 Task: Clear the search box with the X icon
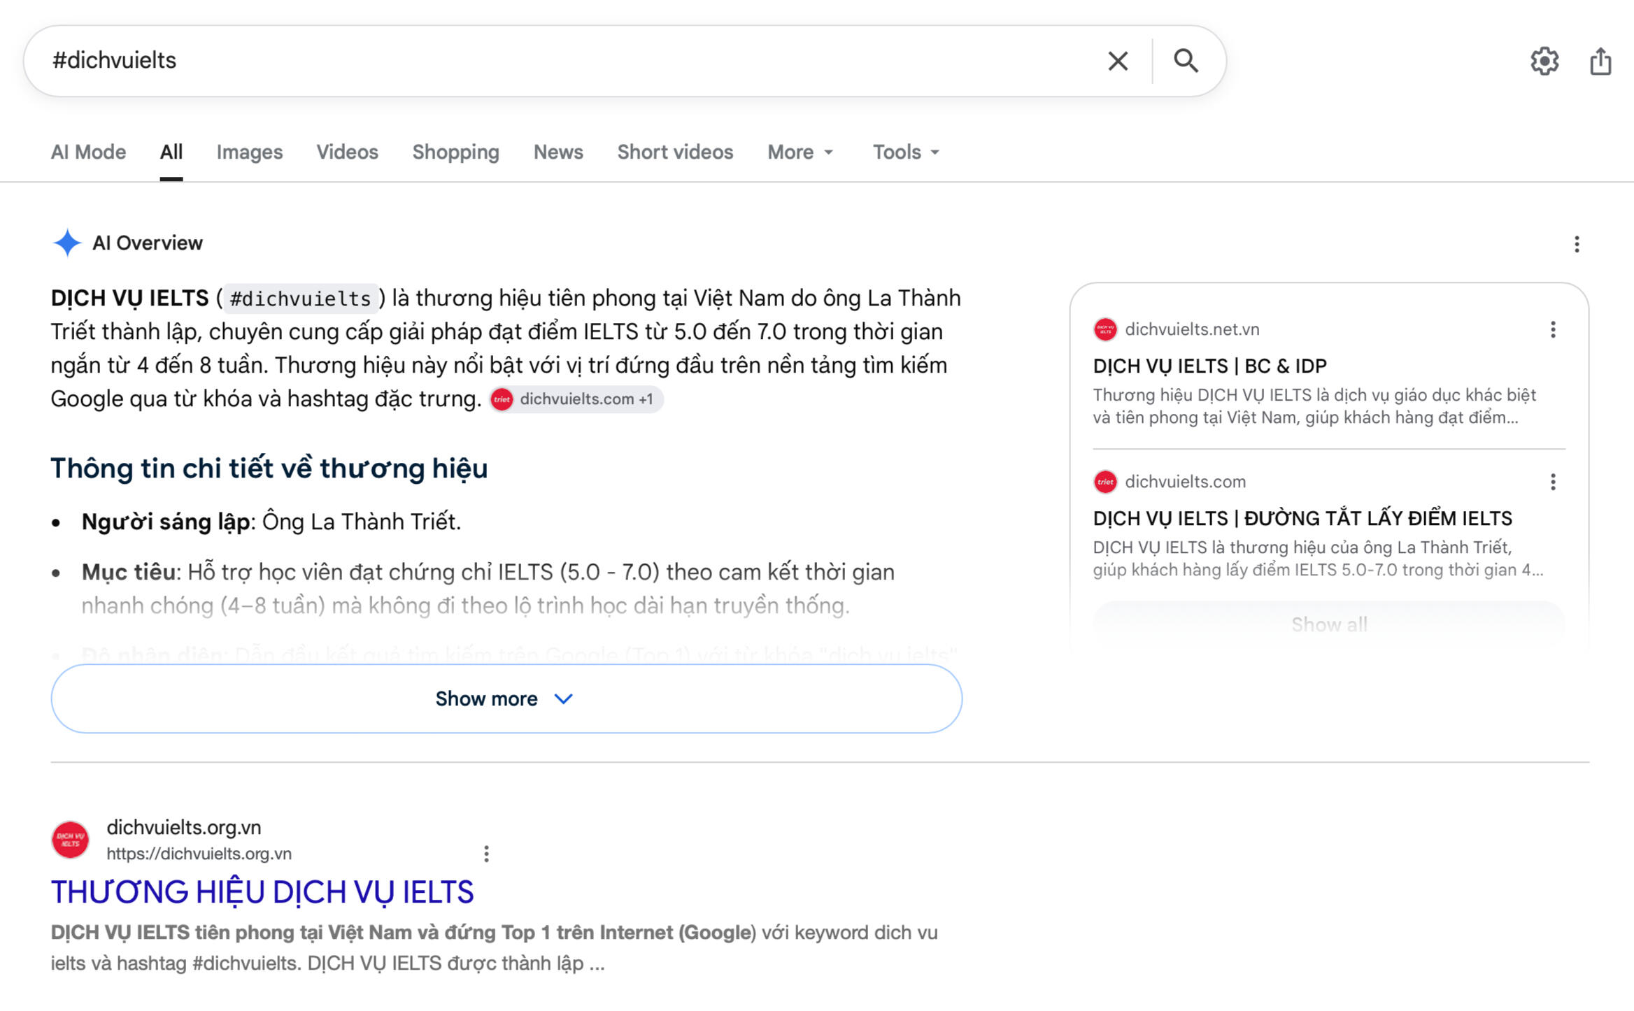(1118, 61)
